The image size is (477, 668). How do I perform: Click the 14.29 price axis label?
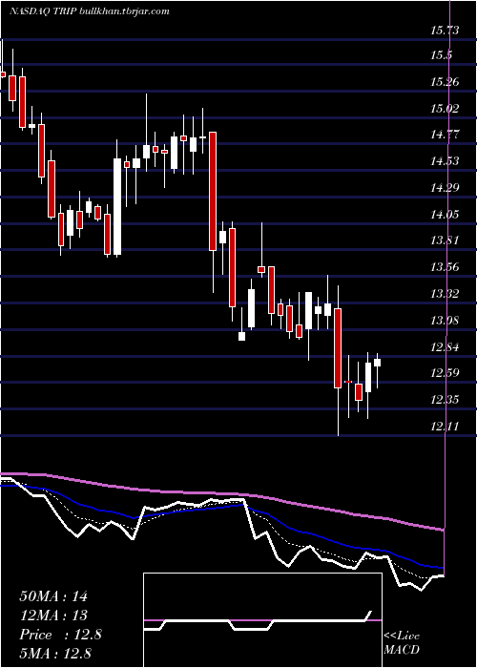tap(446, 187)
